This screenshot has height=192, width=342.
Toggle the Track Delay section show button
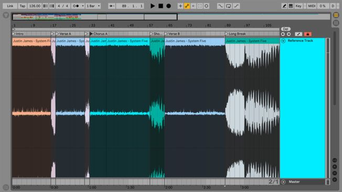point(335,179)
